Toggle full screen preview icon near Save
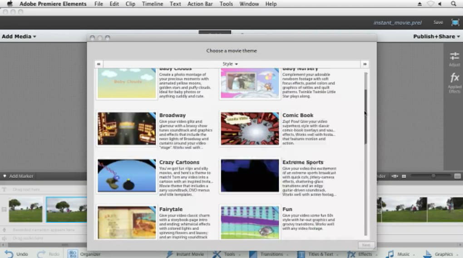This screenshot has height=258, width=463. (x=455, y=22)
